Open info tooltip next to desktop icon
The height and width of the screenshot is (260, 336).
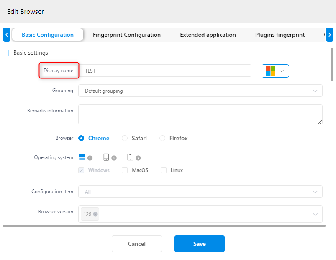(90, 158)
